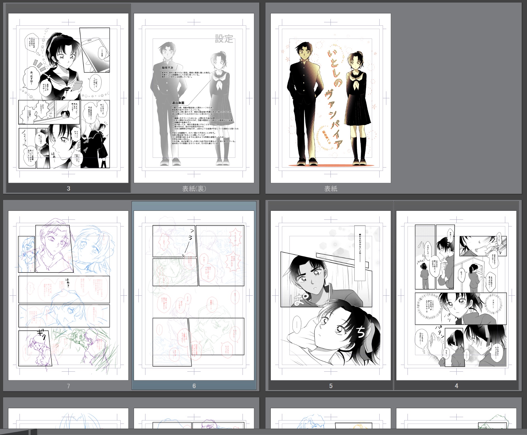This screenshot has height=435, width=527.
Task: Select bottom-row page with blue hair strands sketch
Action: tap(68, 418)
